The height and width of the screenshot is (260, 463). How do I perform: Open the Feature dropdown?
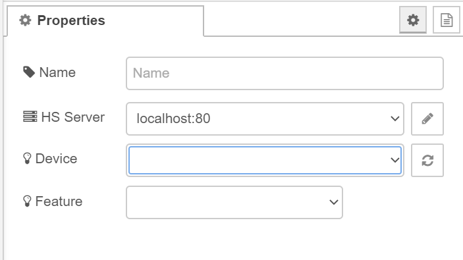coord(234,203)
